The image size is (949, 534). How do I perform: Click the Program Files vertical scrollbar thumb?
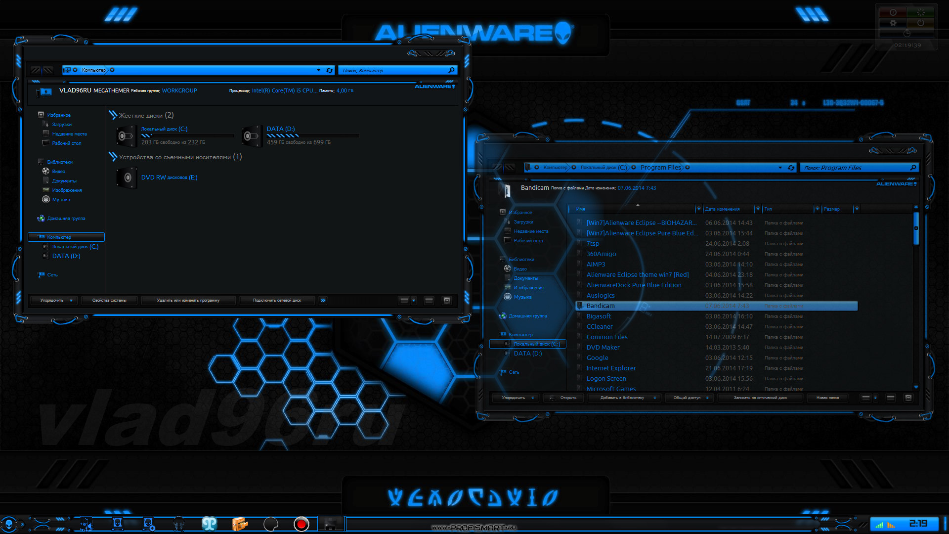tap(916, 228)
